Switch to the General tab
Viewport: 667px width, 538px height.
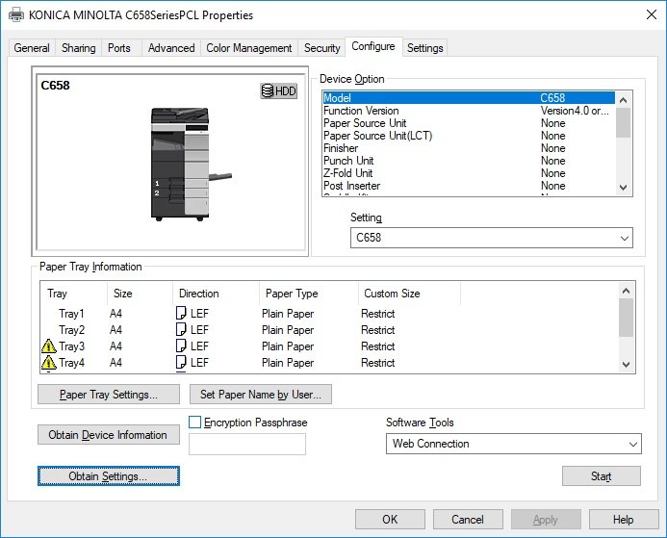click(x=32, y=47)
